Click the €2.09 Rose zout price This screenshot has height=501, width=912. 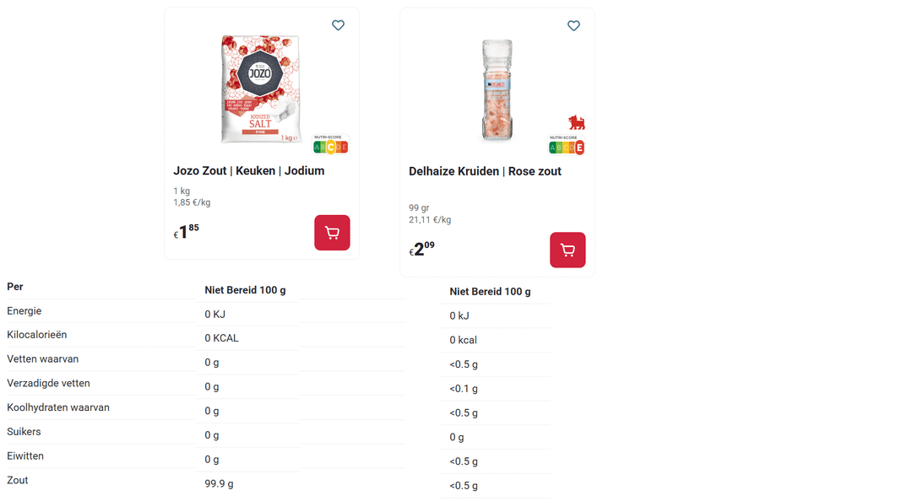(422, 249)
